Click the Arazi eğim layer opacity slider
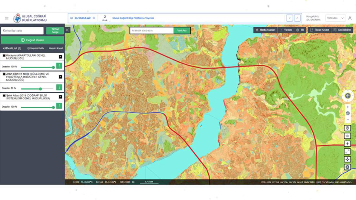The width and height of the screenshot is (356, 200). click(40, 89)
